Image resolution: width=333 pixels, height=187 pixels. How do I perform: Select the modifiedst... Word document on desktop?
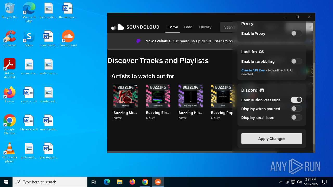[x=48, y=123]
